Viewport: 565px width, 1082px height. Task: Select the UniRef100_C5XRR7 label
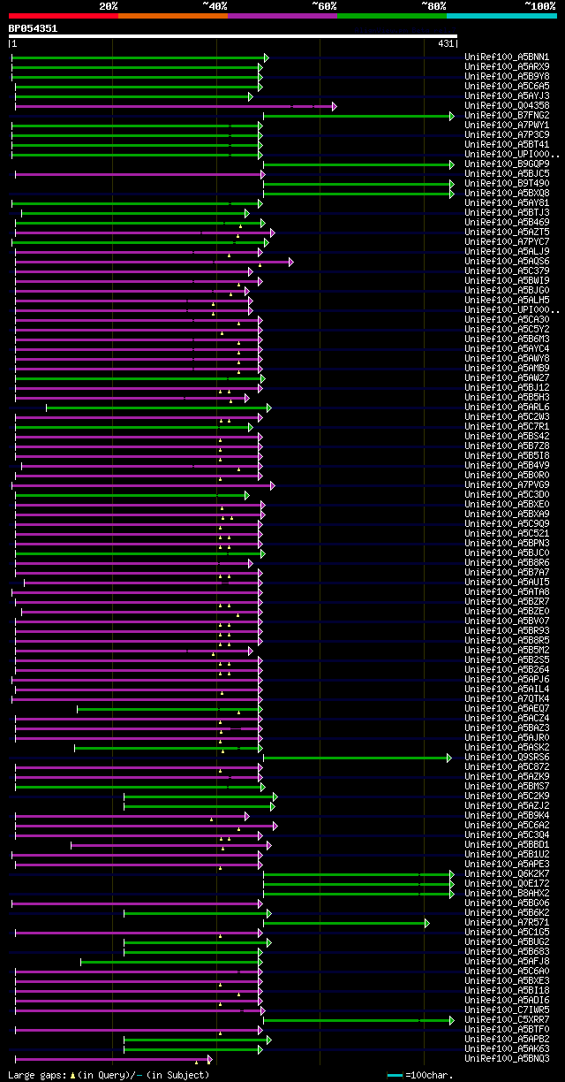[507, 1020]
